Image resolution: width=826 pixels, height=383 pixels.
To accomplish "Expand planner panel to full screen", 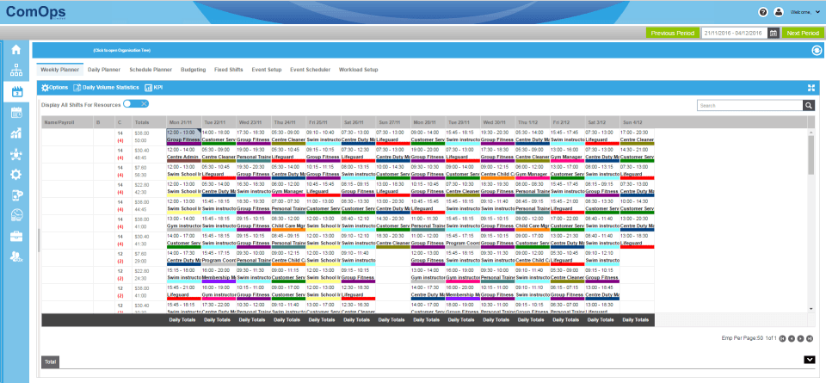I will [x=811, y=88].
